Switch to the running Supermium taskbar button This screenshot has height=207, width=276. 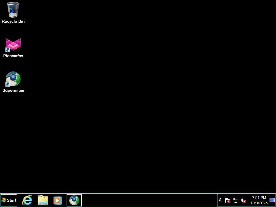[74, 200]
